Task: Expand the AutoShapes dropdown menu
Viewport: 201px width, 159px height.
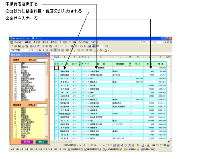Action: [x=90, y=145]
